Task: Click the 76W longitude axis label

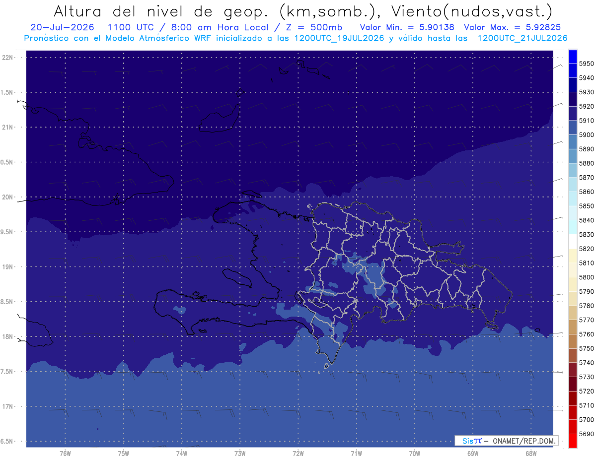Action: click(65, 453)
